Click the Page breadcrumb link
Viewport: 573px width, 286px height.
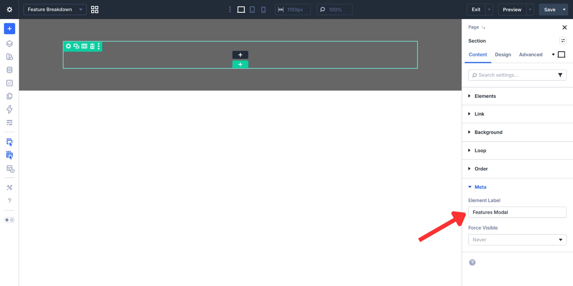pyautogui.click(x=473, y=27)
